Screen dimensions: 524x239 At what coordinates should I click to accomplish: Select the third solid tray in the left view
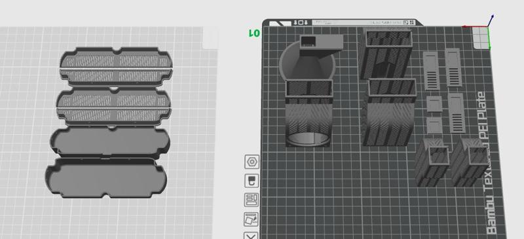pos(110,141)
